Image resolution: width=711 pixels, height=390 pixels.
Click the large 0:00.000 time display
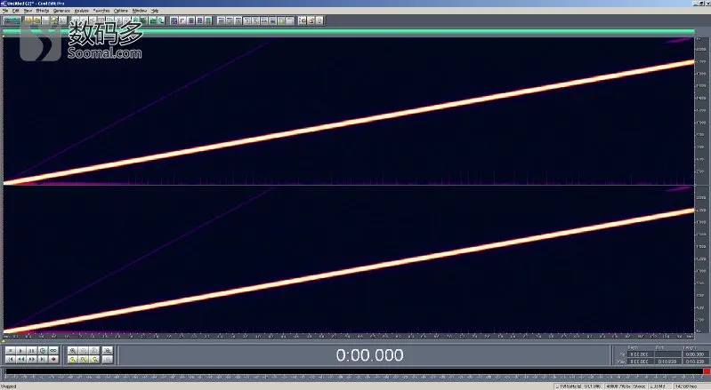(369, 355)
